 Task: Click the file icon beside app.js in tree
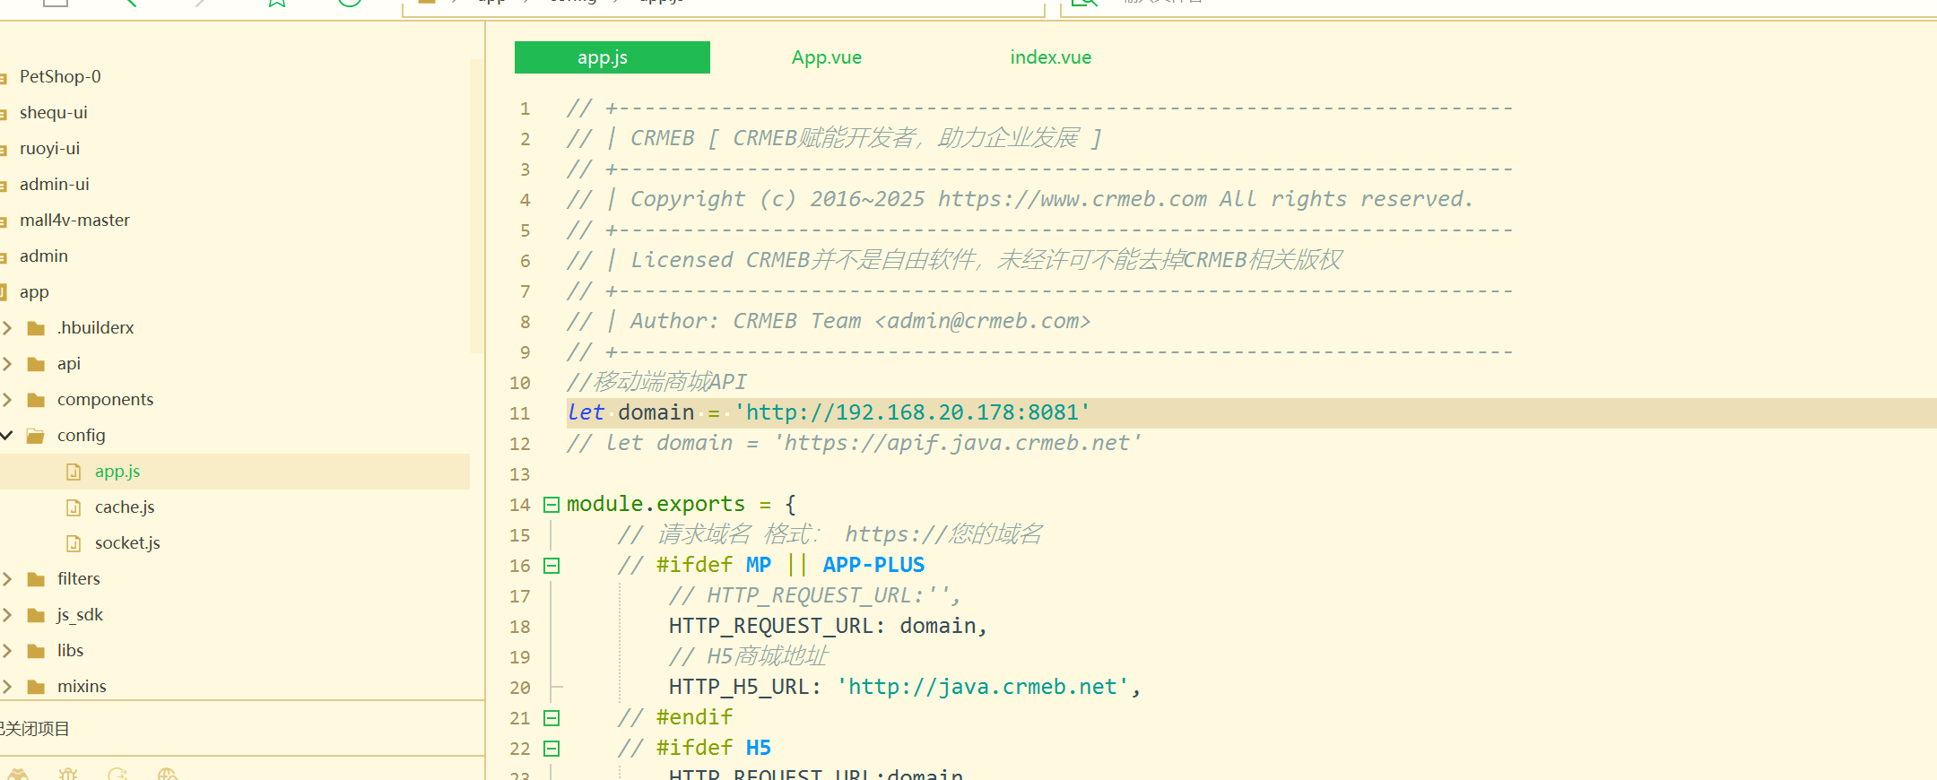click(74, 472)
